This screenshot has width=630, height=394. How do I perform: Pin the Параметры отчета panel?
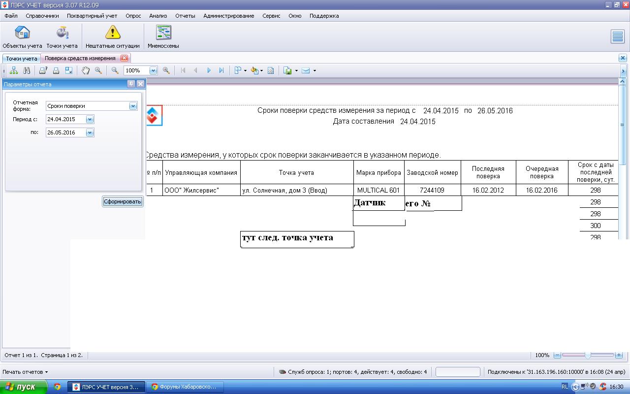[131, 84]
